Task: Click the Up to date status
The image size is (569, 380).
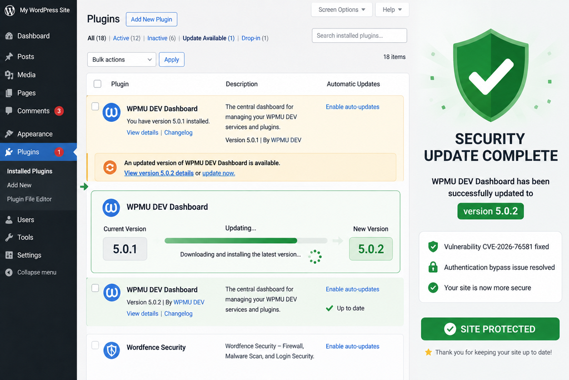Action: [x=345, y=308]
